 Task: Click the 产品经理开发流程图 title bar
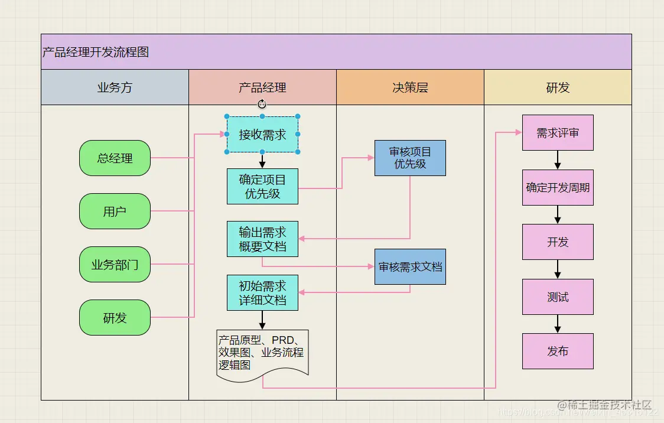pos(336,51)
